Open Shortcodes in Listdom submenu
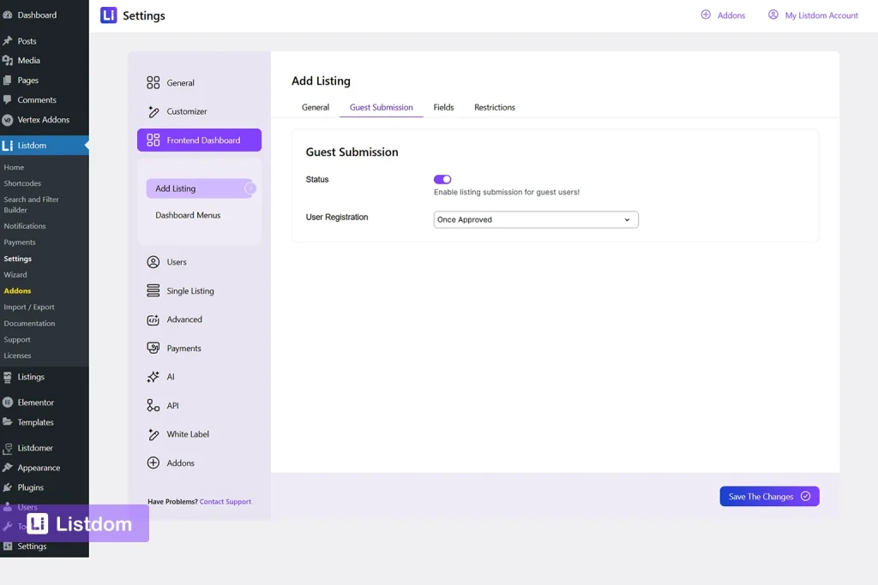This screenshot has height=585, width=878. (22, 183)
